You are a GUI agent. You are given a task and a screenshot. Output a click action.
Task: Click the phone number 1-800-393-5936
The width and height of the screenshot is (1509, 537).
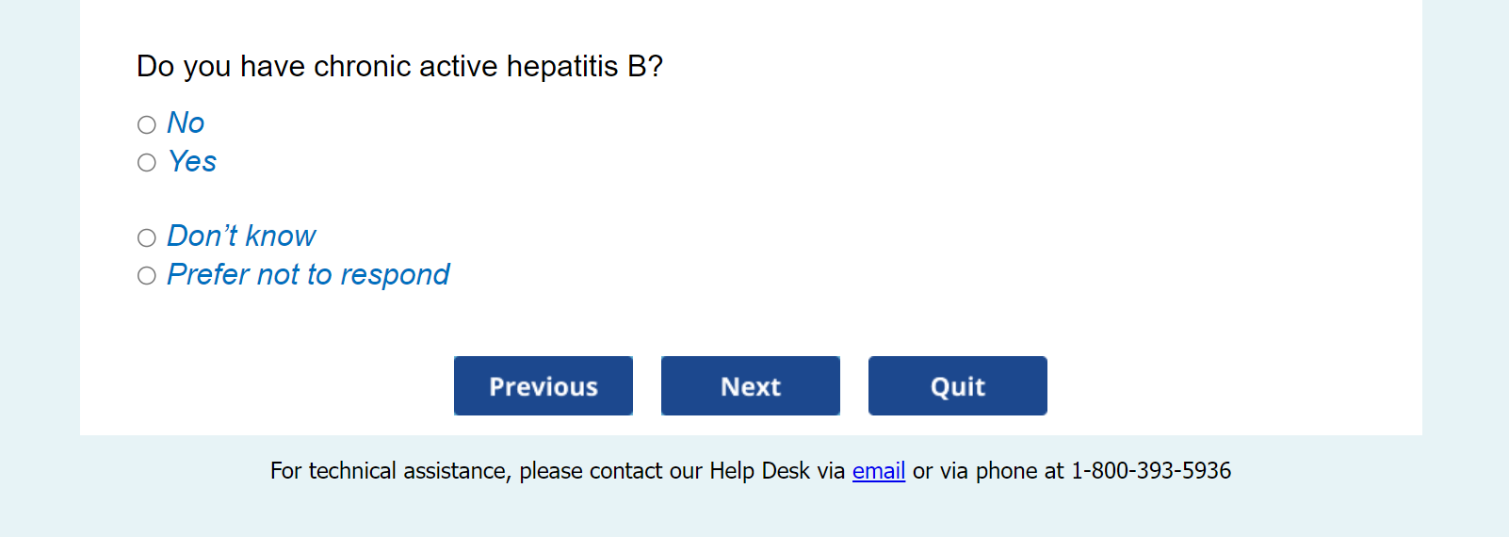click(1150, 471)
